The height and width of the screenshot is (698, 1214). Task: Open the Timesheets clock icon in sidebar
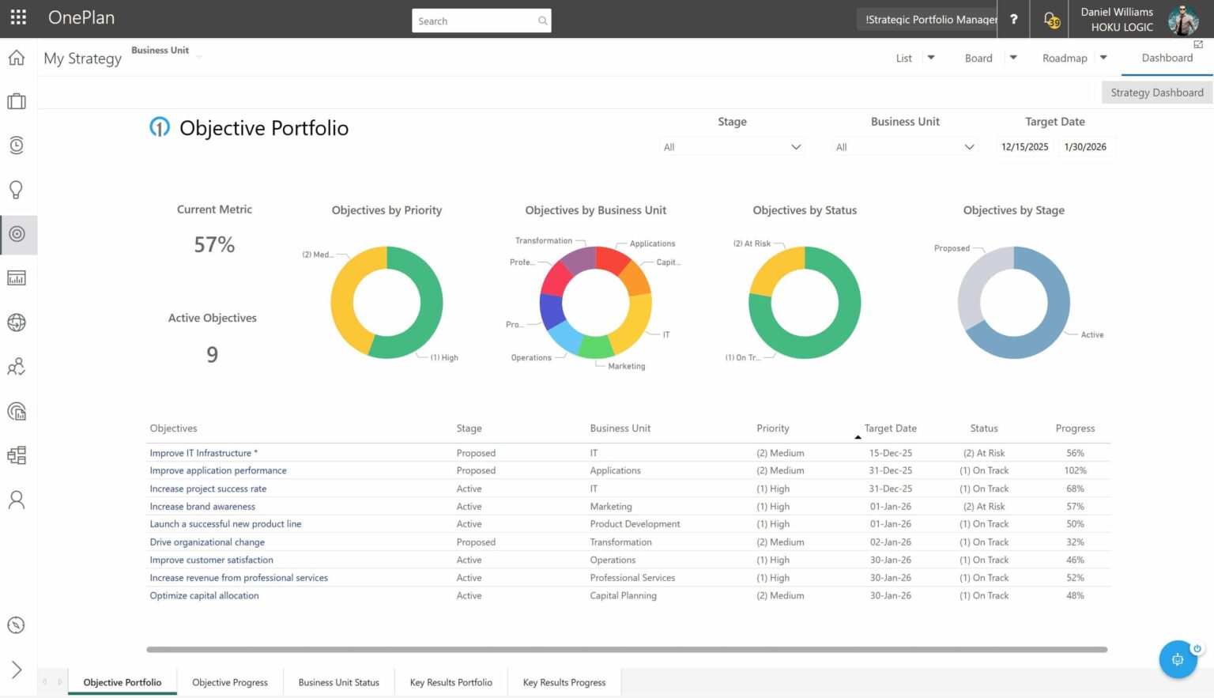pos(17,145)
